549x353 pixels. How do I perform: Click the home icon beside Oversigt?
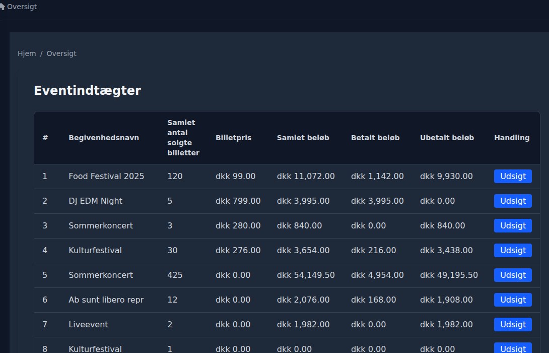[x=2, y=7]
